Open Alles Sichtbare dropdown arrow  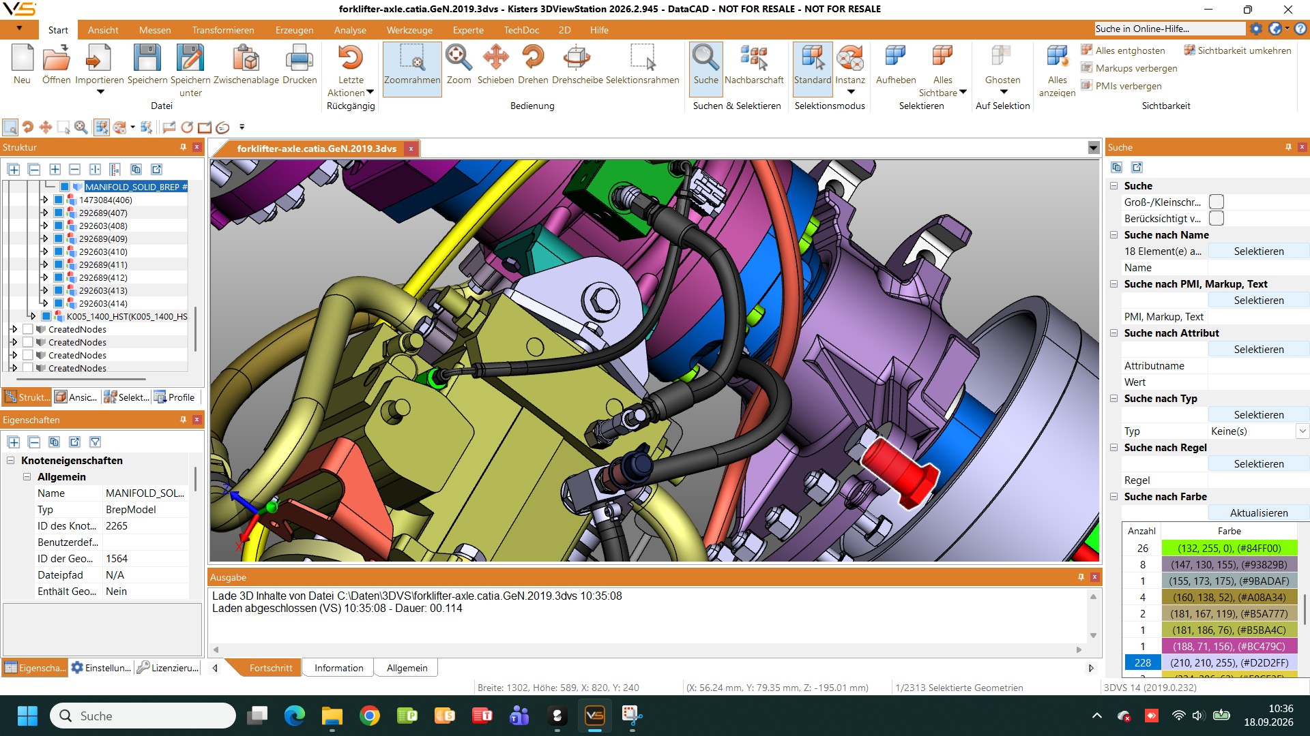coord(963,93)
